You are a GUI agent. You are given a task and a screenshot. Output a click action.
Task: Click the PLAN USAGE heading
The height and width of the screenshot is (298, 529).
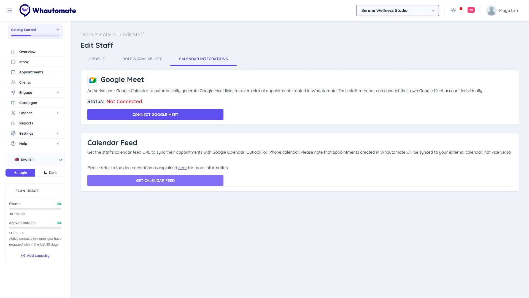27,191
